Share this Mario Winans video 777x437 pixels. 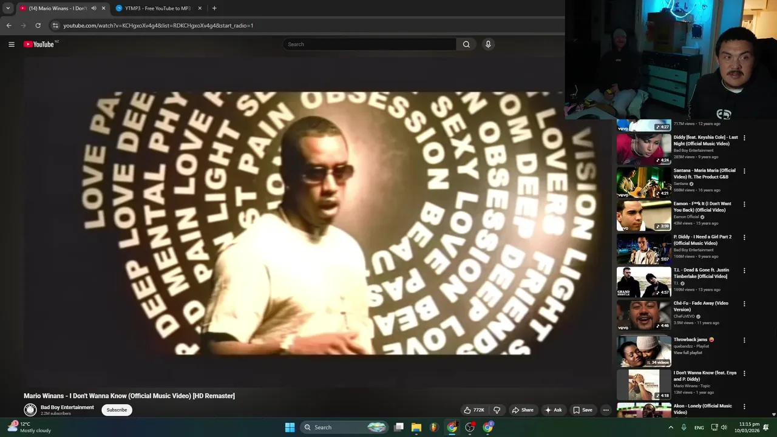coord(523,410)
